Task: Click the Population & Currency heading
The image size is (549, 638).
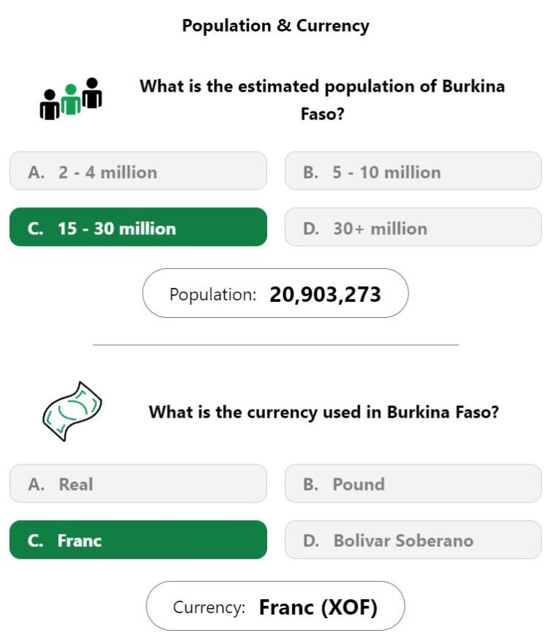Action: tap(276, 26)
